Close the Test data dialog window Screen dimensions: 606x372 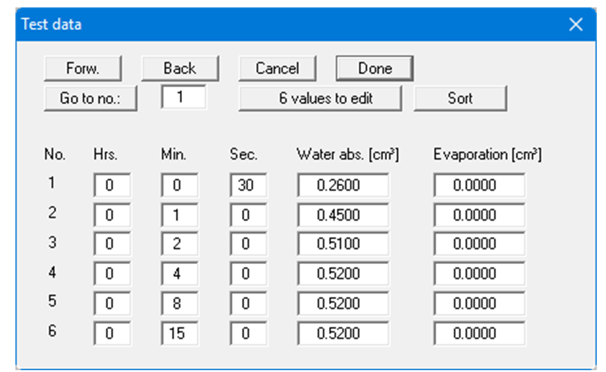click(x=575, y=25)
